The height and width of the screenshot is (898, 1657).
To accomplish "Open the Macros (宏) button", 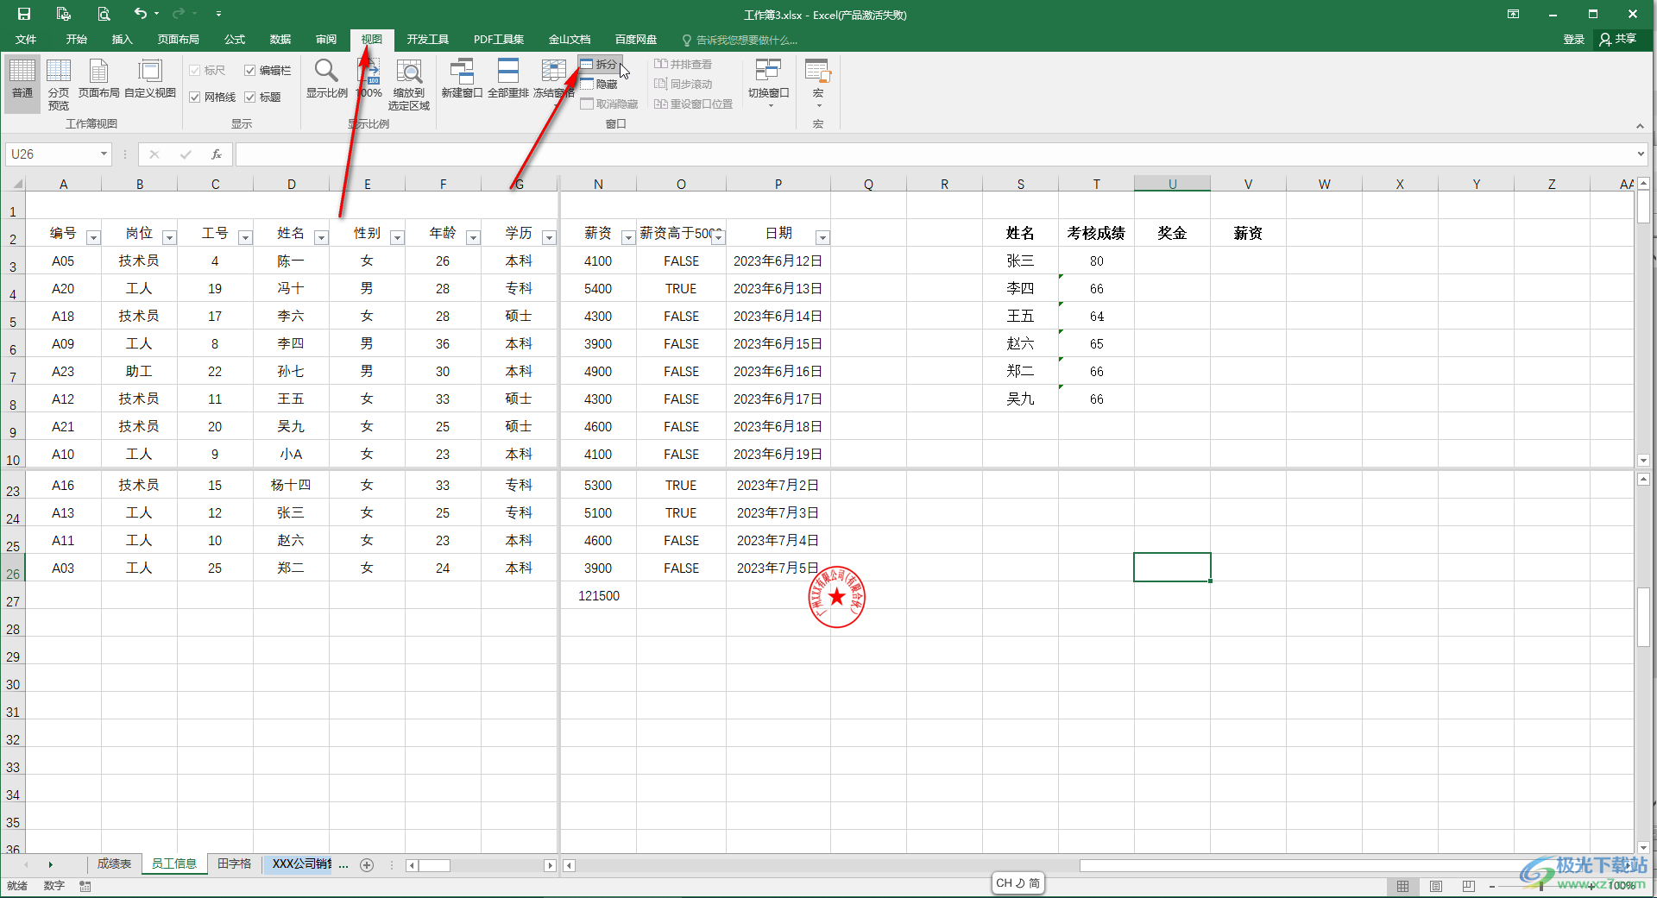I will point(817,83).
